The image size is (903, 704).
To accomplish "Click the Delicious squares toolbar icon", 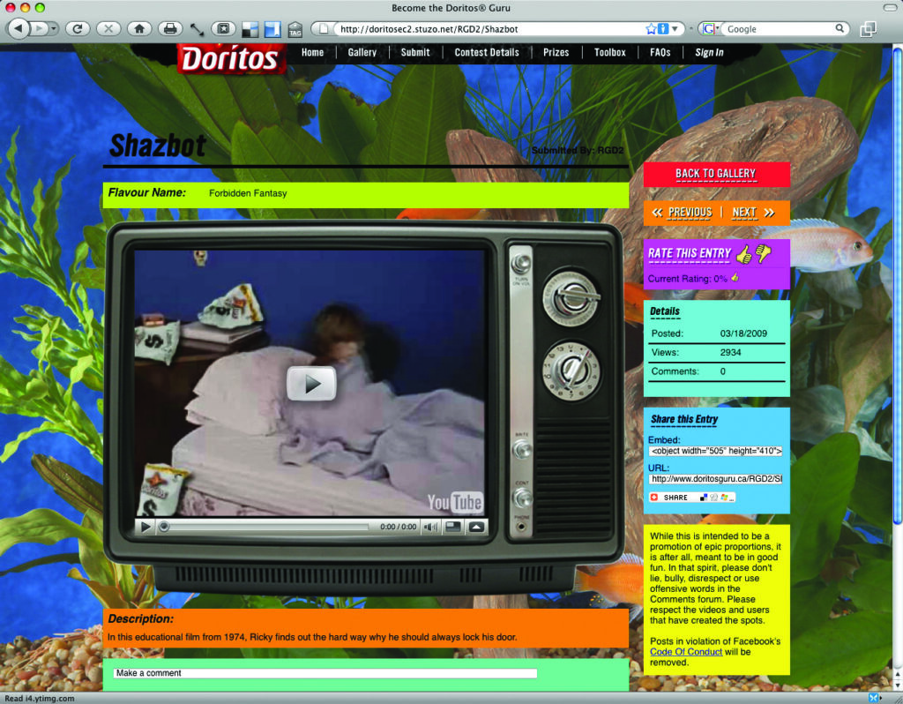I will (x=250, y=29).
